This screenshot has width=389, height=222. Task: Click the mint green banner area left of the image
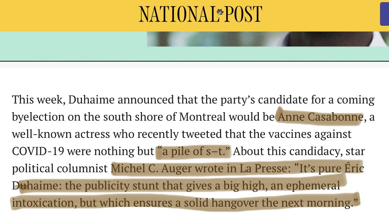click(x=72, y=46)
